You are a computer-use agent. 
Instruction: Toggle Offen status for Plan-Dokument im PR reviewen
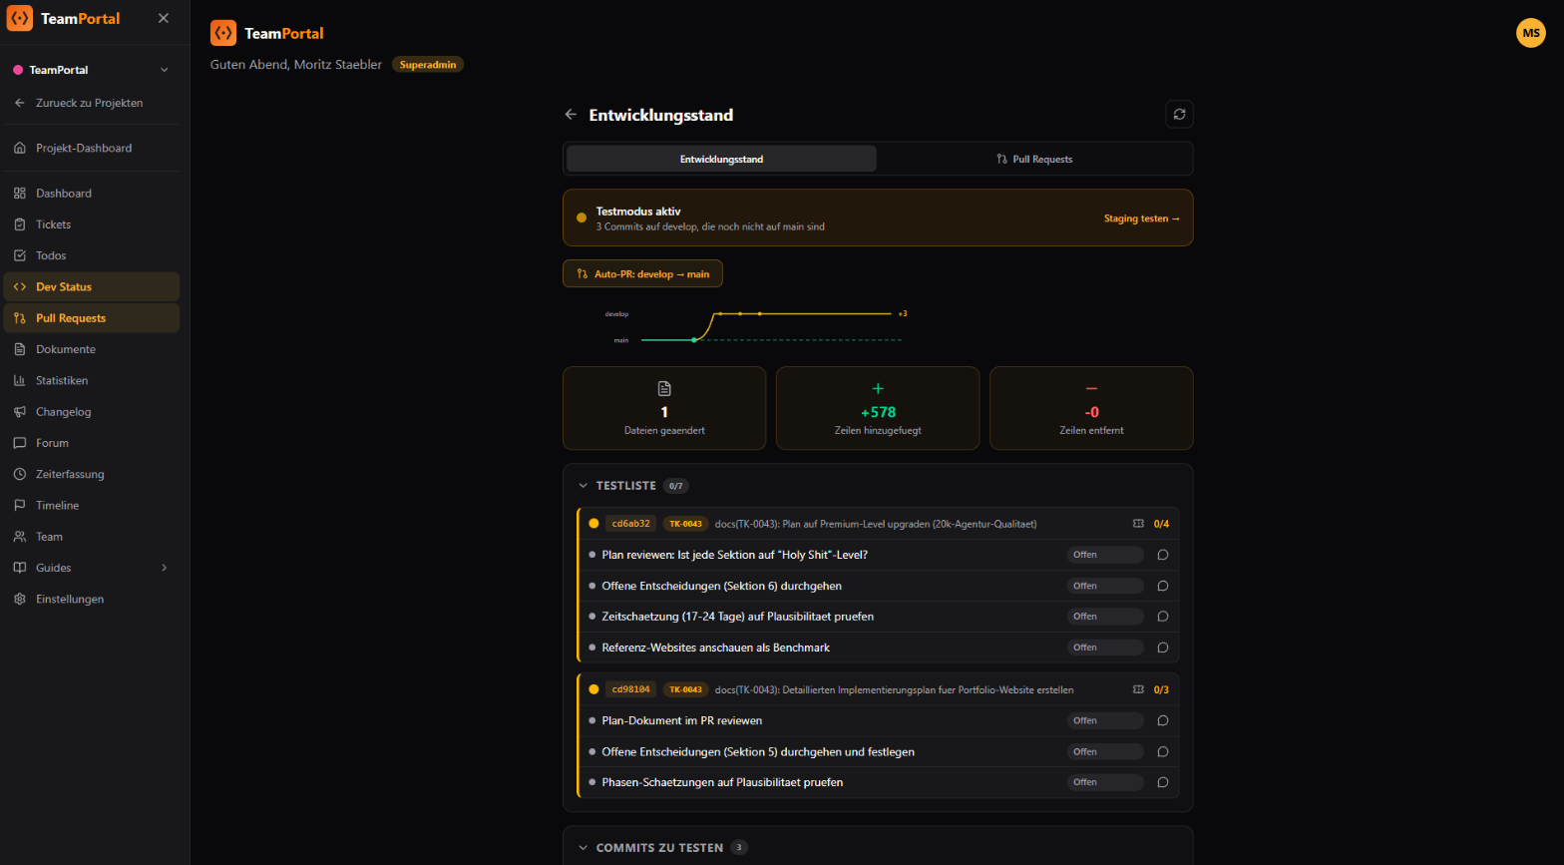(x=1105, y=720)
